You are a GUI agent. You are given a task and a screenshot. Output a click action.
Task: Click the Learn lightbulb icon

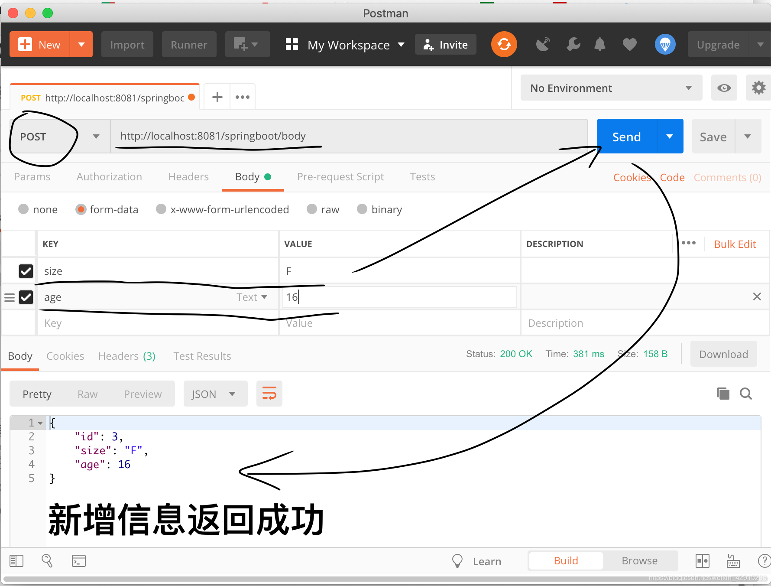[x=457, y=561]
